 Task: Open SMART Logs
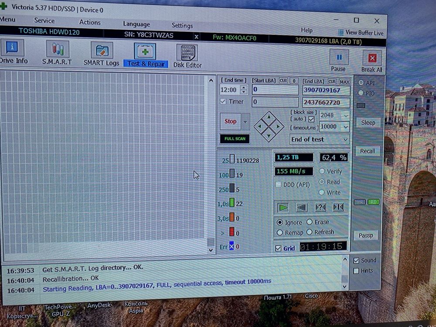pos(102,54)
